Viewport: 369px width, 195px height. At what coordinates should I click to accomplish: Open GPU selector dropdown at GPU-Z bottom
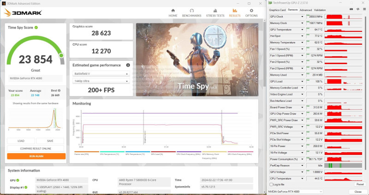[295, 192]
